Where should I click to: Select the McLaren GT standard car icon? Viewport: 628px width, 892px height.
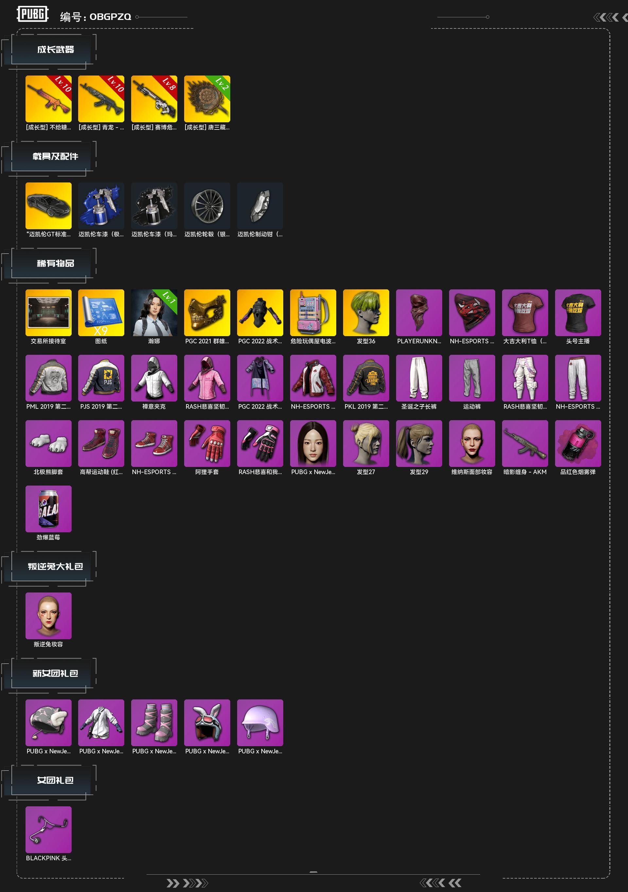(49, 206)
